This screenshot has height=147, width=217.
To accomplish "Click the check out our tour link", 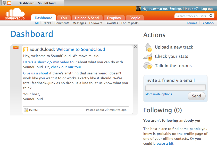I will (x=66, y=67).
